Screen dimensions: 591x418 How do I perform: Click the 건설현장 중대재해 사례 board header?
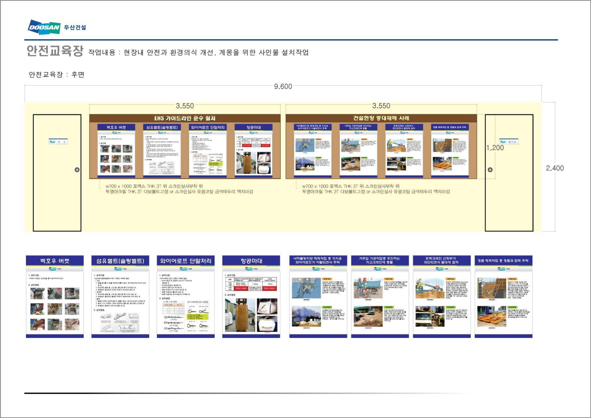pos(381,118)
